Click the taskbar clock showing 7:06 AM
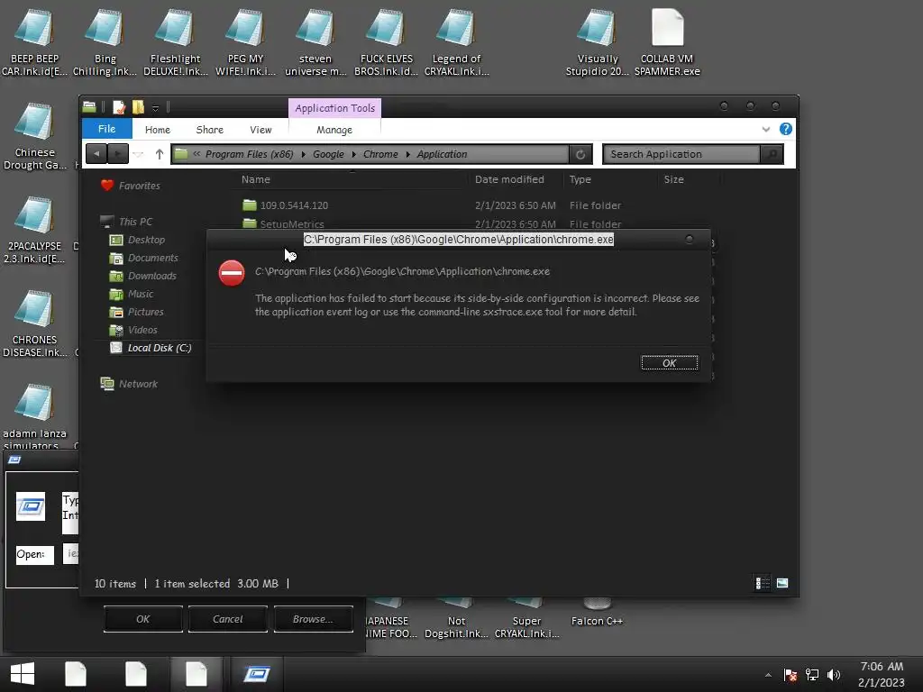923x692 pixels. click(x=882, y=674)
